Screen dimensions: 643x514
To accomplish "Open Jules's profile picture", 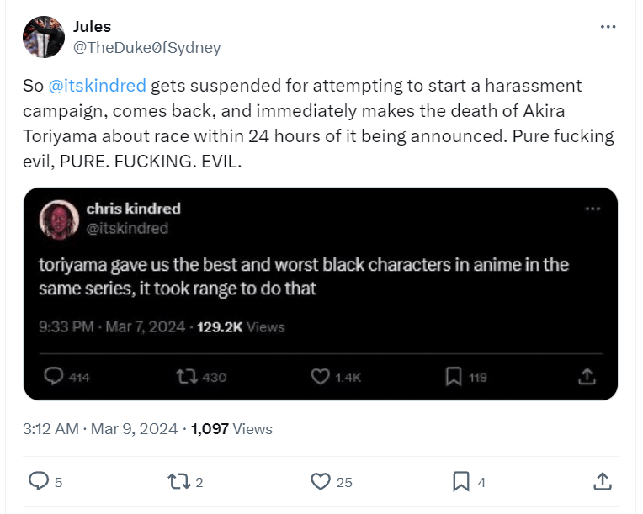I will tap(45, 37).
